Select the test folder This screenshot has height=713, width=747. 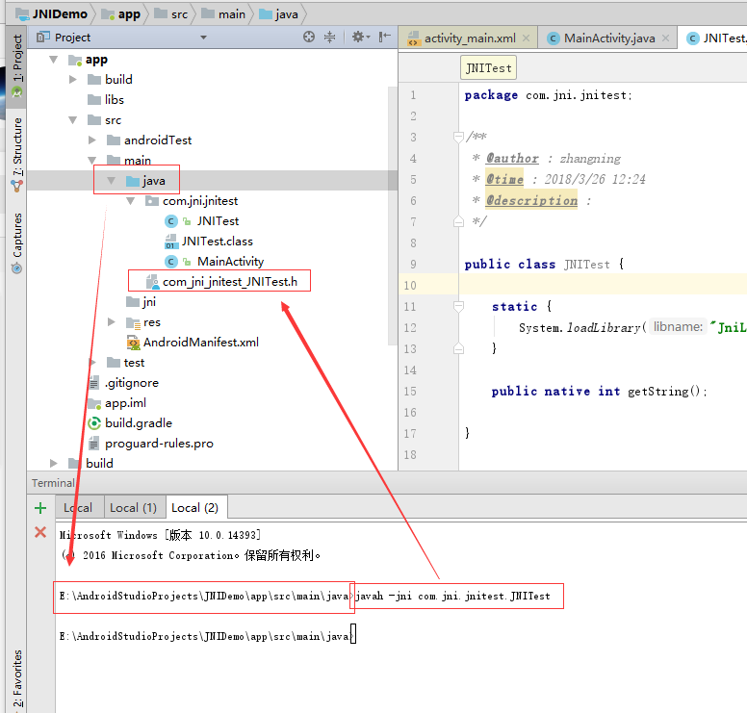125,363
